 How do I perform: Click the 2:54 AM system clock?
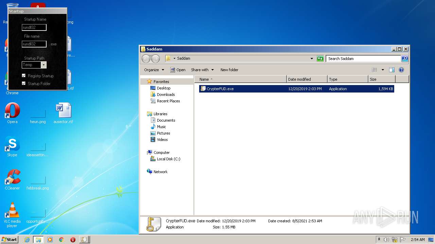pyautogui.click(x=418, y=240)
